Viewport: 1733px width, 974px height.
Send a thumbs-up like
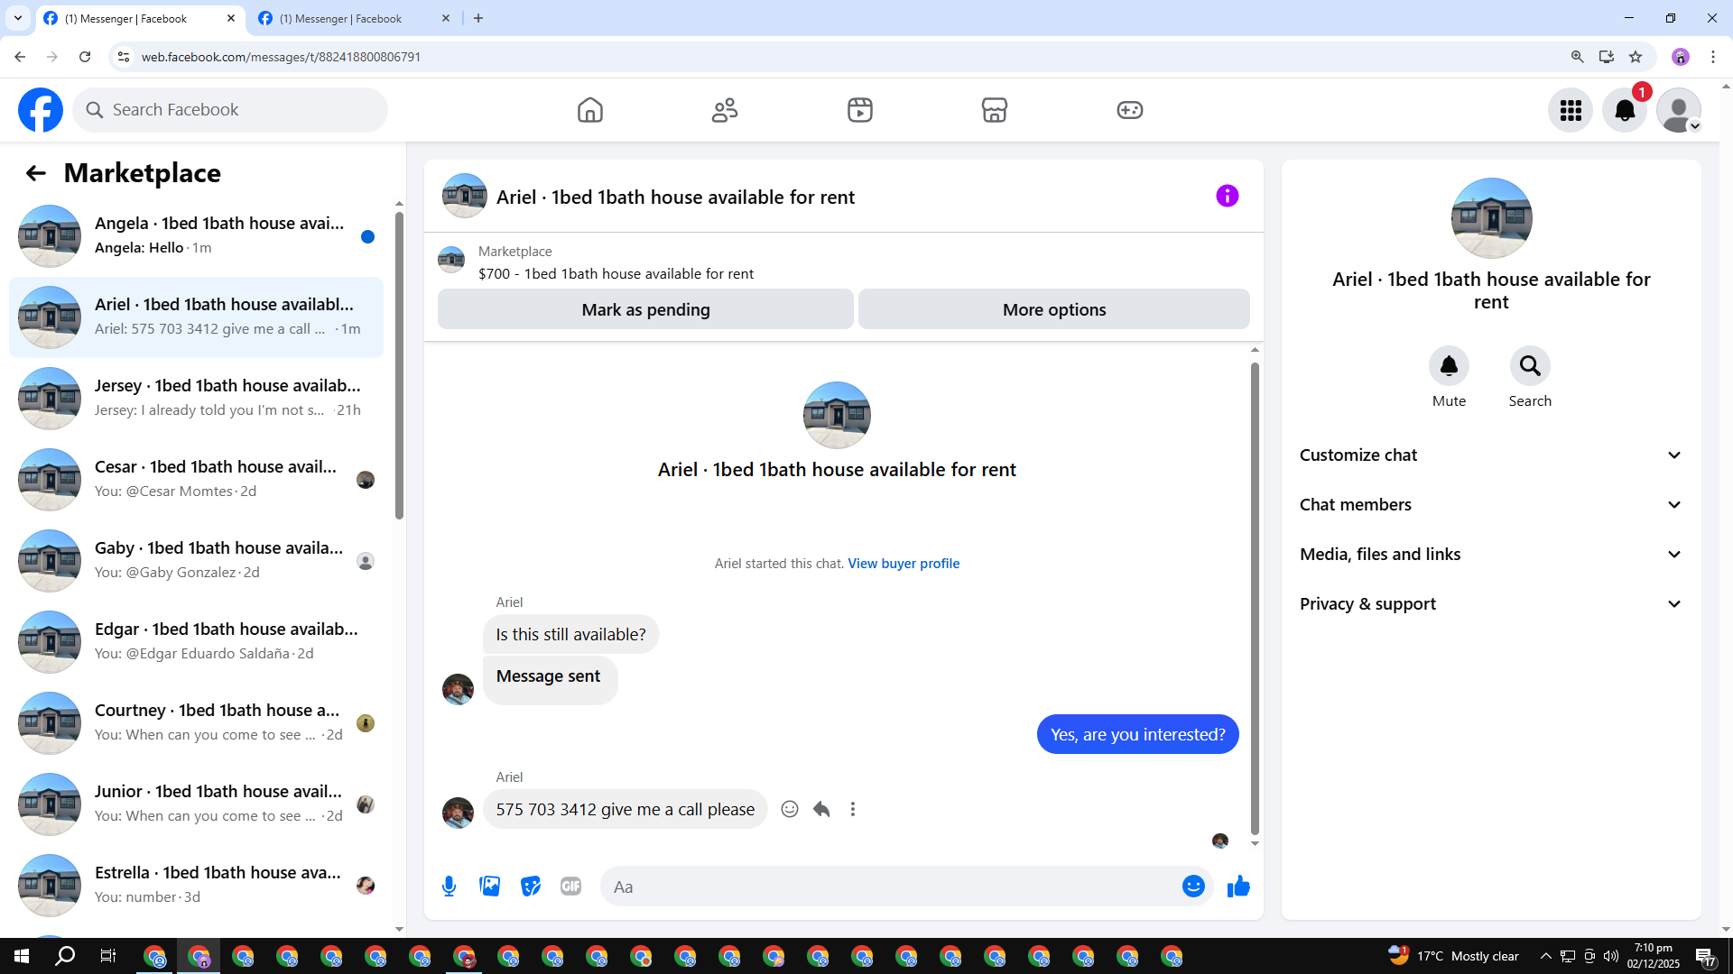[1238, 887]
